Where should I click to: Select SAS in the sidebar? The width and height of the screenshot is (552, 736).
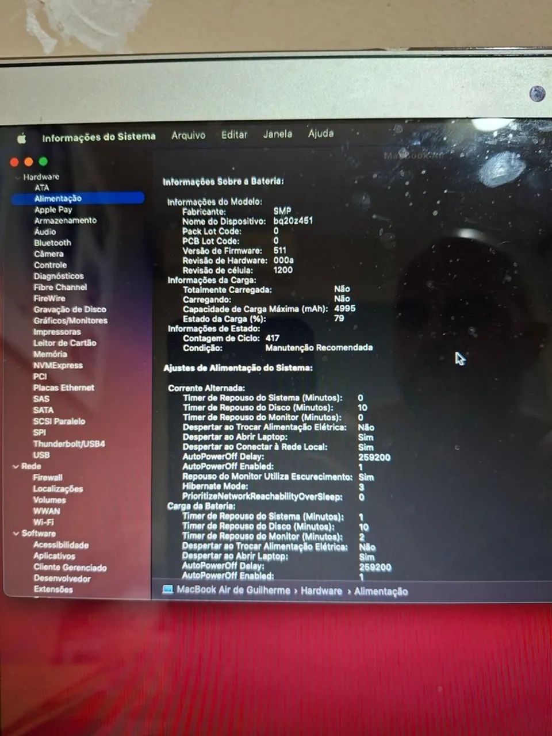pyautogui.click(x=41, y=399)
